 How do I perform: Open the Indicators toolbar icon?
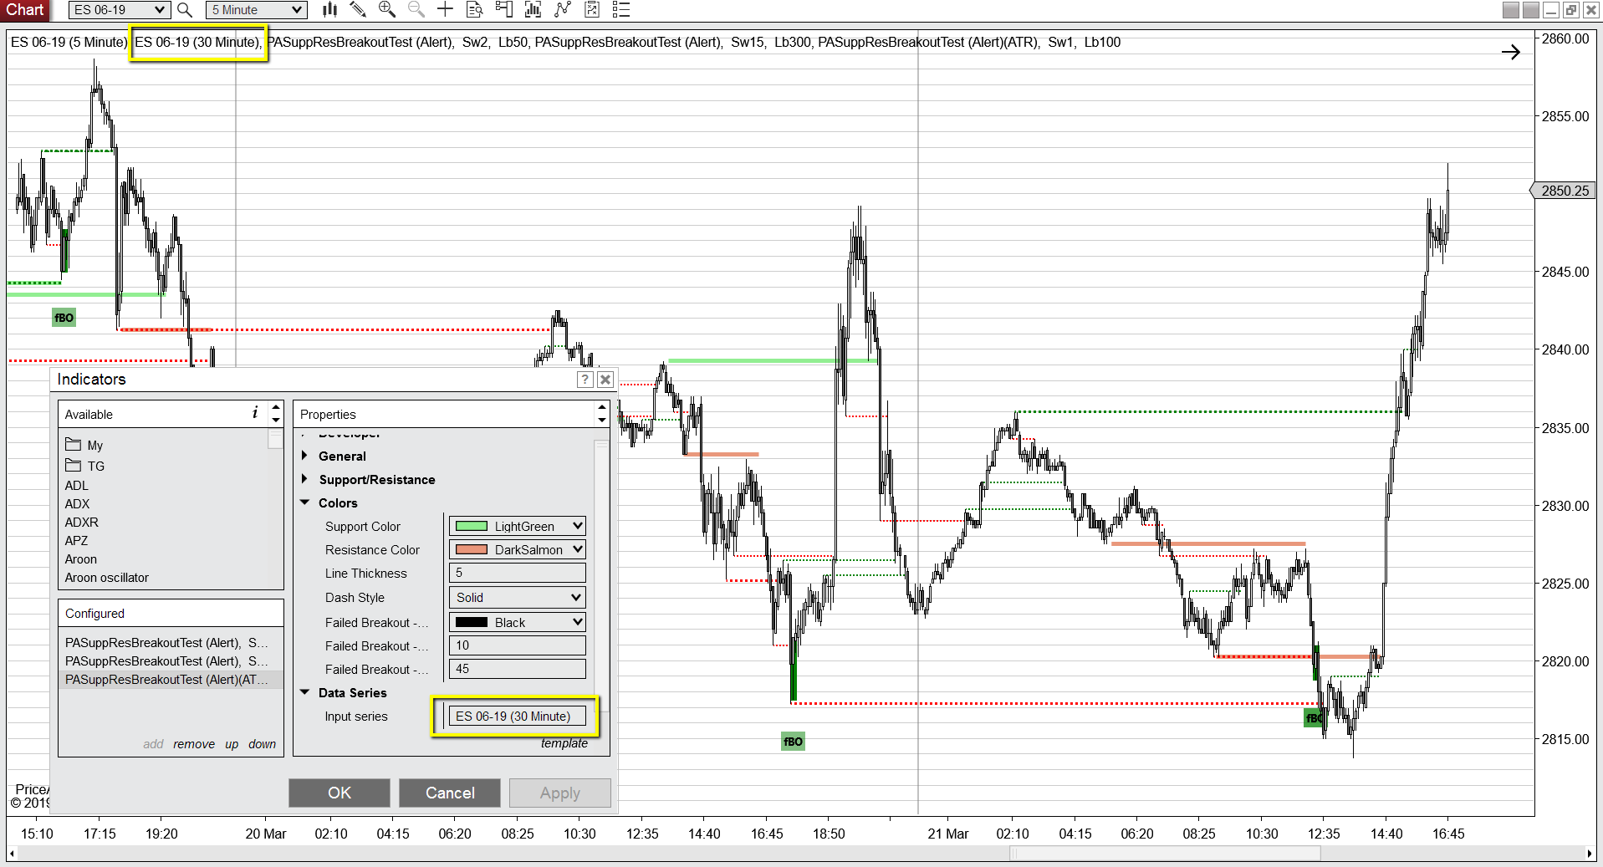[562, 10]
